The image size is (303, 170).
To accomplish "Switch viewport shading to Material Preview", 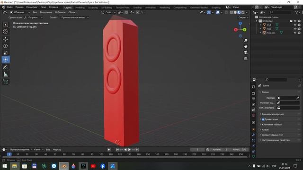I will click(239, 12).
